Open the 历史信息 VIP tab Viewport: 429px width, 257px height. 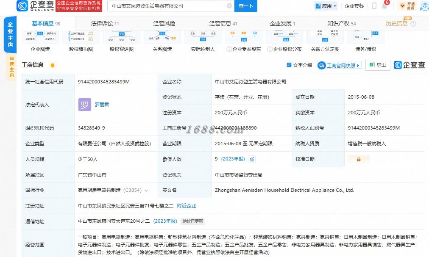[397, 24]
